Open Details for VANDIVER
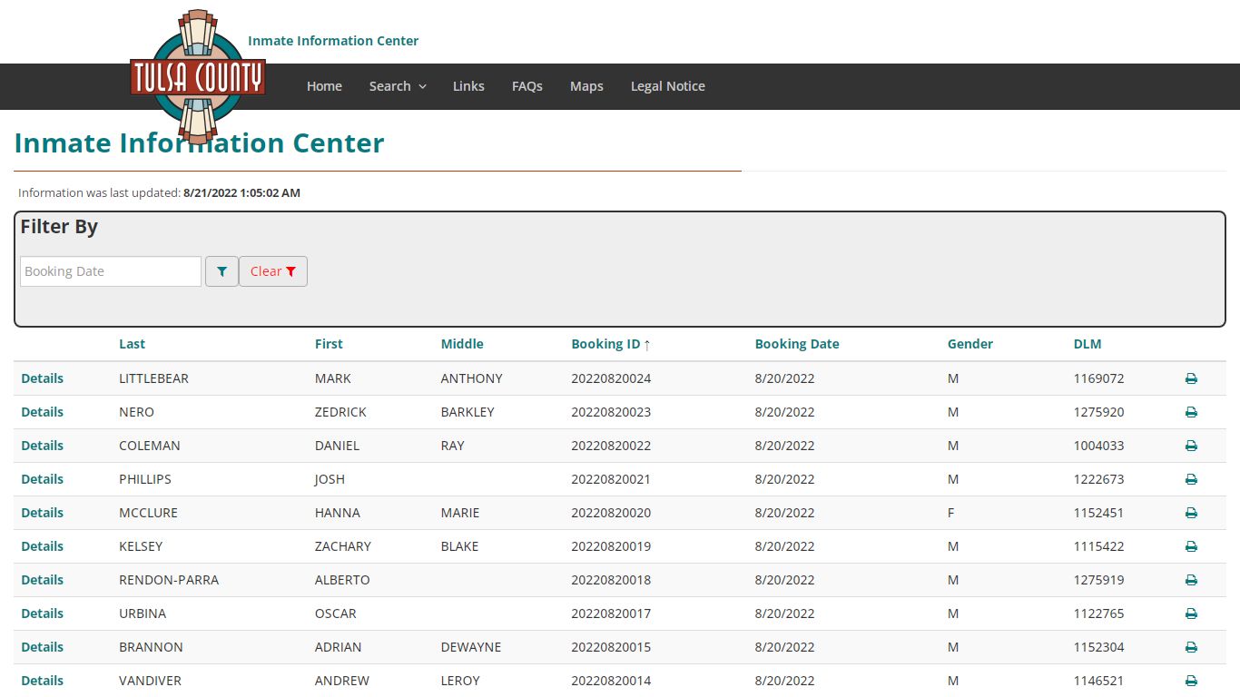The image size is (1240, 697). tap(43, 681)
